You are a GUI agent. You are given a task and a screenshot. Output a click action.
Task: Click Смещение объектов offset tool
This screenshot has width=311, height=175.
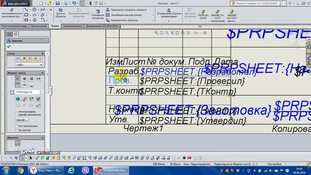point(98,14)
